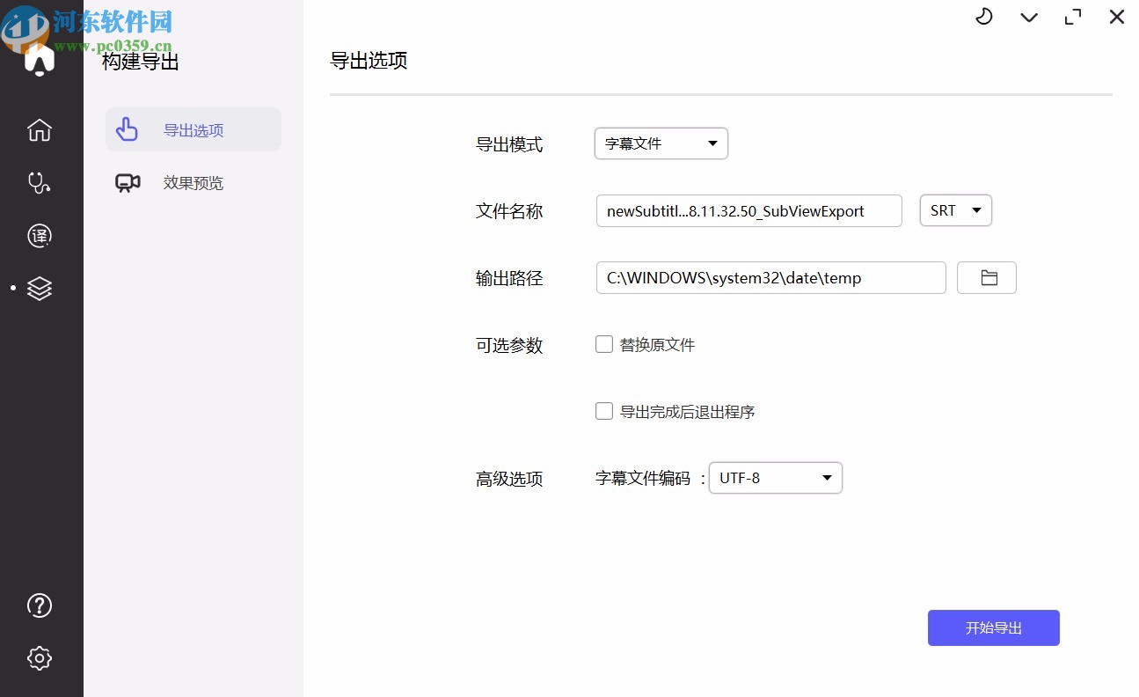Toggle dark mode with the moon icon
This screenshot has width=1139, height=697.
(x=984, y=17)
